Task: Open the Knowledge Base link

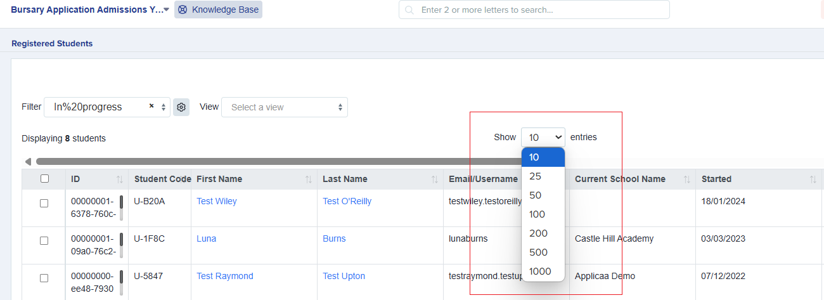Action: pyautogui.click(x=218, y=10)
